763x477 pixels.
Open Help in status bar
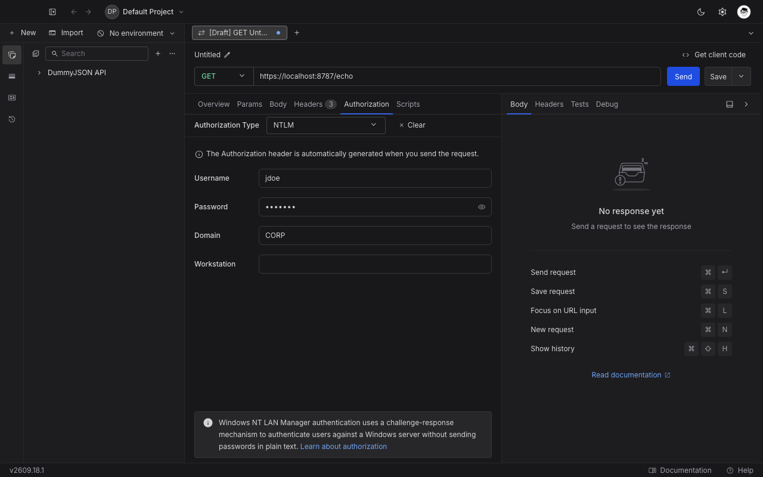pyautogui.click(x=740, y=470)
